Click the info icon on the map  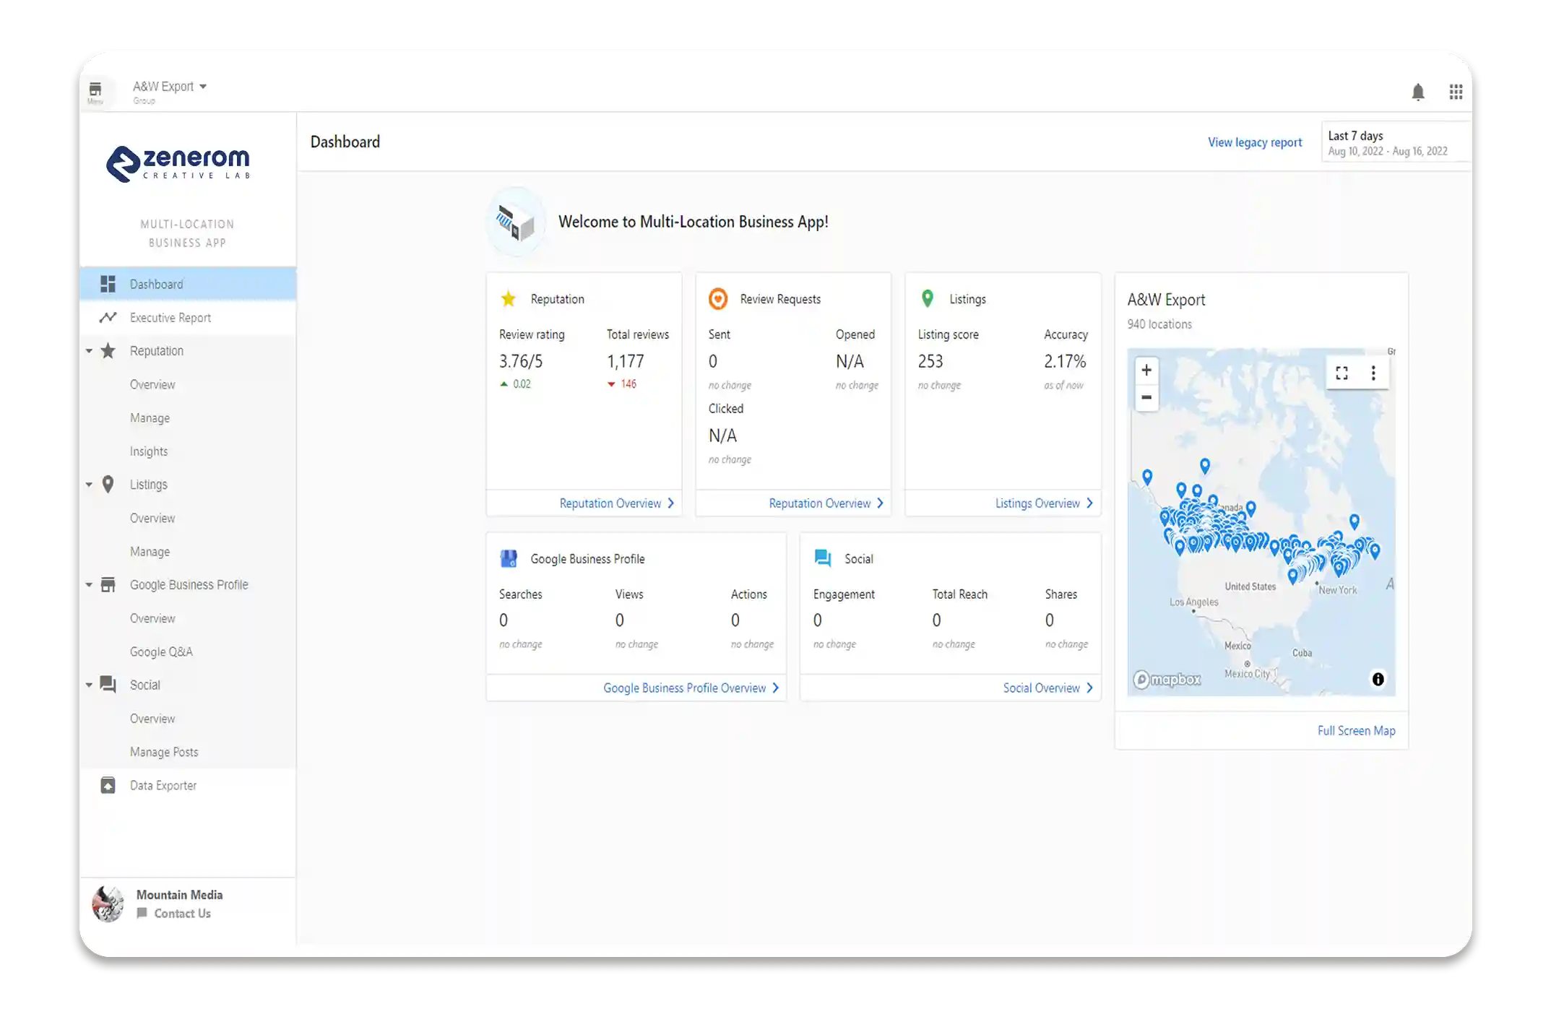[x=1377, y=679]
